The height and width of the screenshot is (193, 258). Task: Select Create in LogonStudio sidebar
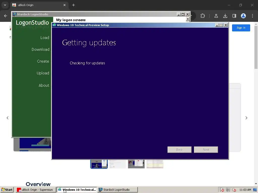coord(43,61)
